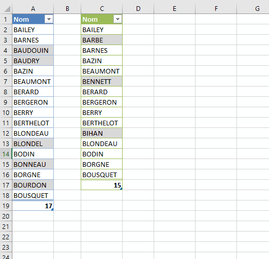Select cell BAZIN in column A
This screenshot has width=269, height=259.
tap(33, 71)
